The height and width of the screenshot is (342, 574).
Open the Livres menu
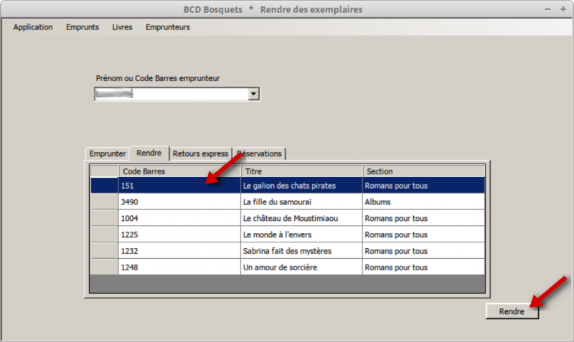(122, 27)
